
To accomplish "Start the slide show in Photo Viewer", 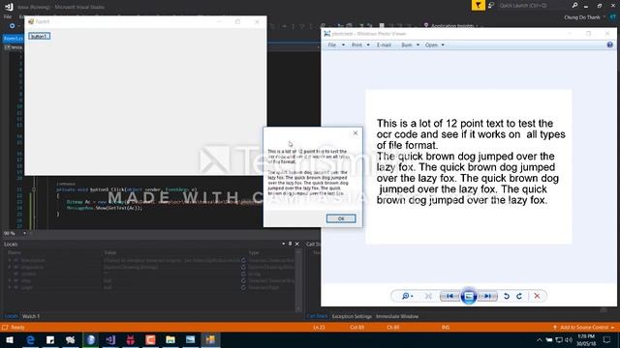I will pos(469,296).
